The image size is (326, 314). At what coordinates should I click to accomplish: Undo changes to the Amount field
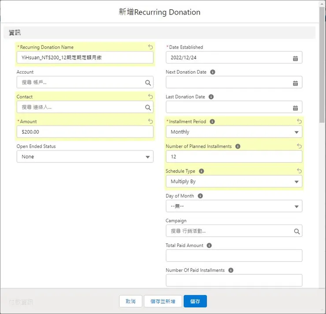tap(150, 121)
